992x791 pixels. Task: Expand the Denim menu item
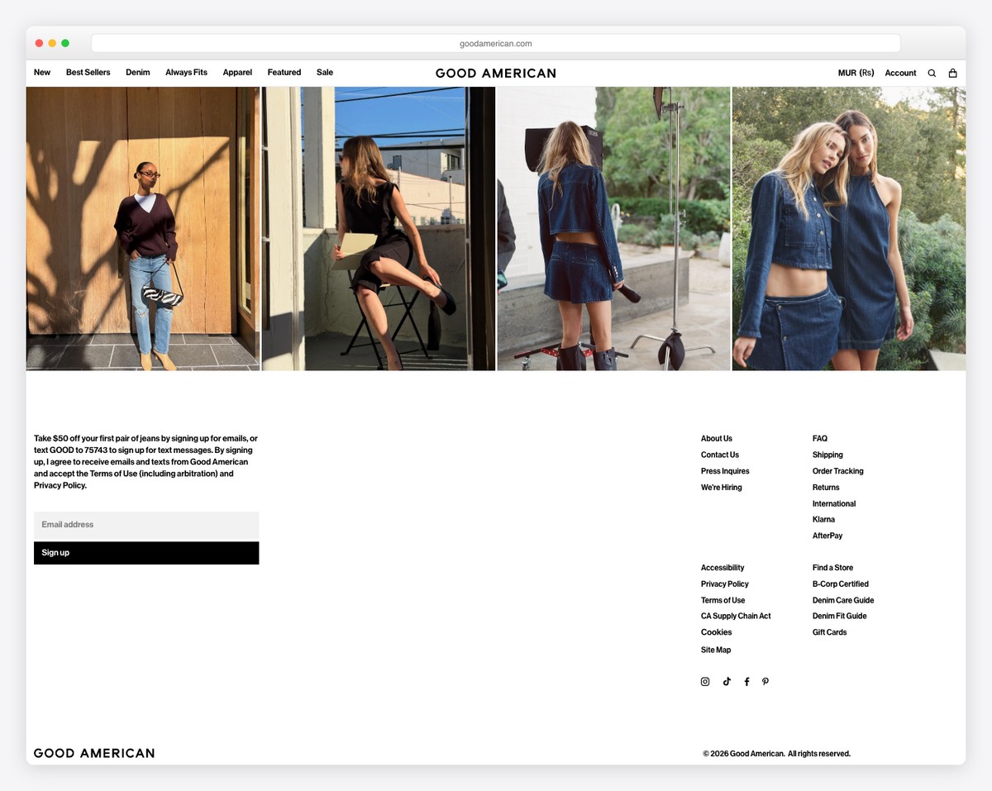point(137,72)
